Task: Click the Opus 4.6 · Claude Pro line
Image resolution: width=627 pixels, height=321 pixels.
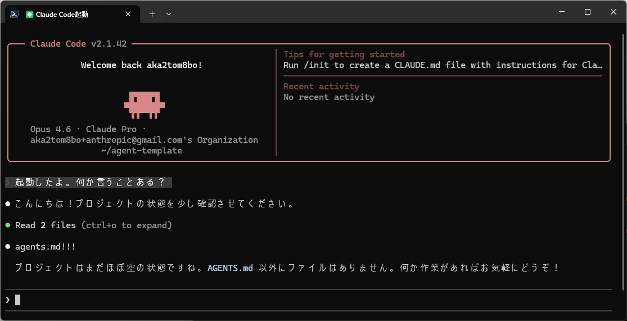Action: click(88, 129)
